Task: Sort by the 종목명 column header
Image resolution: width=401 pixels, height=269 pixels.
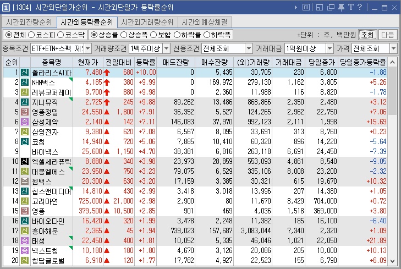Action: pyautogui.click(x=51, y=62)
